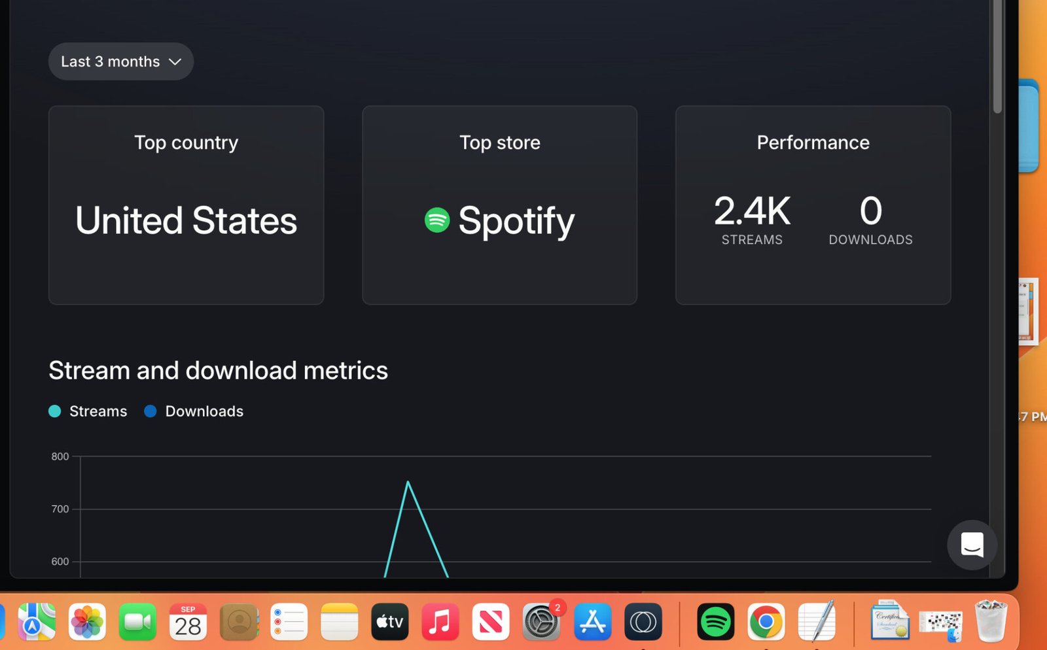Screen dimensions: 1047x650
Task: Launch the App Store from the dock
Action: (592, 621)
